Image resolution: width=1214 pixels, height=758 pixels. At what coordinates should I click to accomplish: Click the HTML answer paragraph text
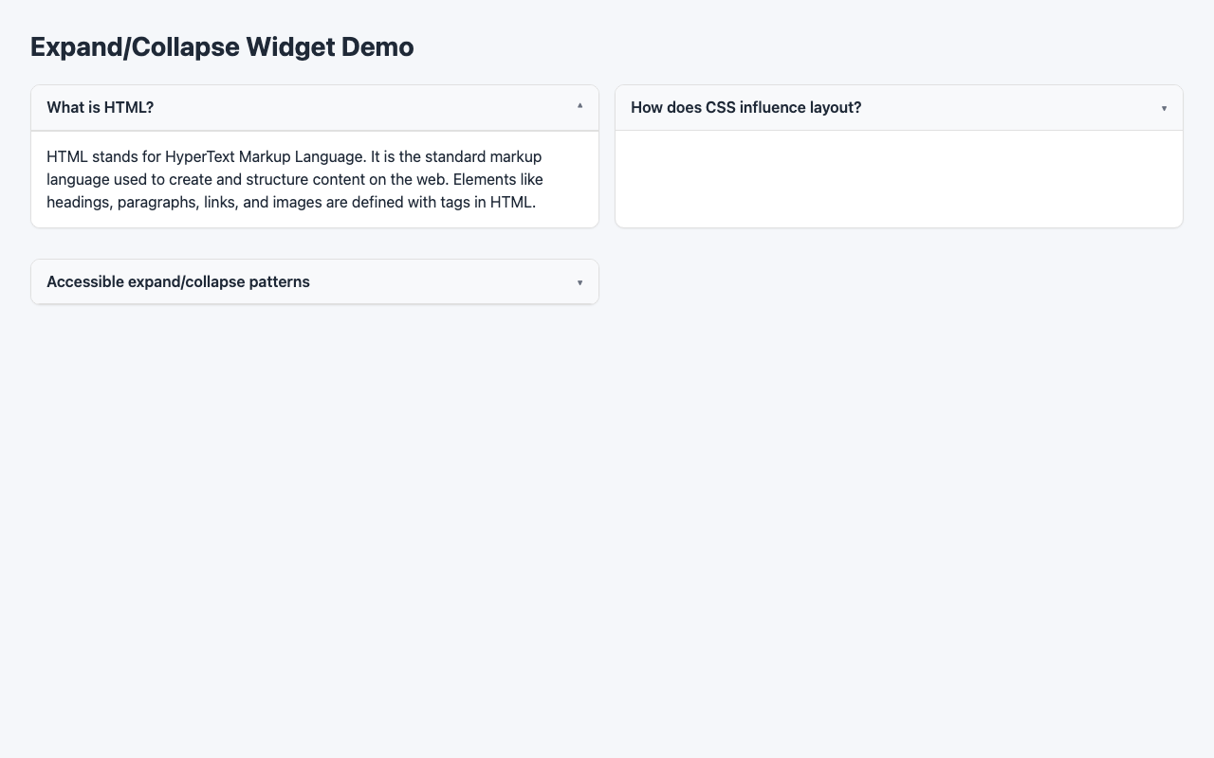coord(295,179)
